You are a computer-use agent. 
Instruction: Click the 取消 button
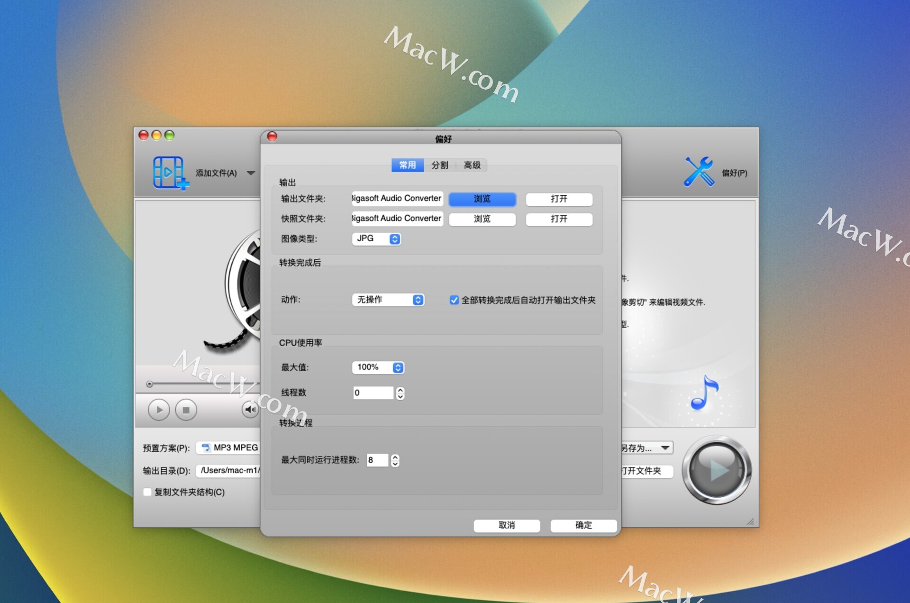click(507, 525)
